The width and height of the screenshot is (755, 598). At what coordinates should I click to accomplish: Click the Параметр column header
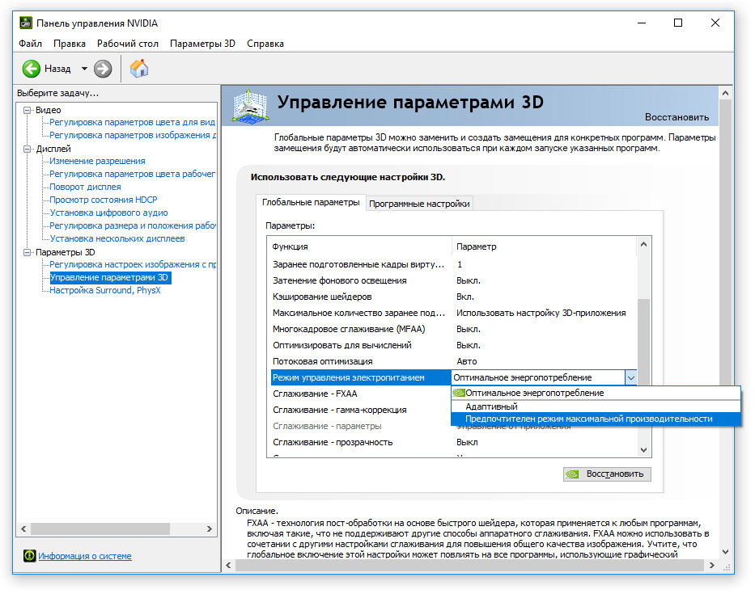point(544,246)
